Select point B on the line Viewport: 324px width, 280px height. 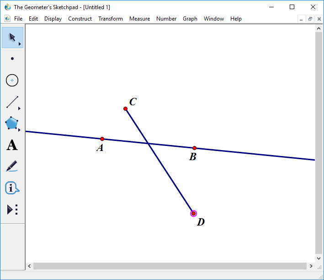(x=194, y=148)
